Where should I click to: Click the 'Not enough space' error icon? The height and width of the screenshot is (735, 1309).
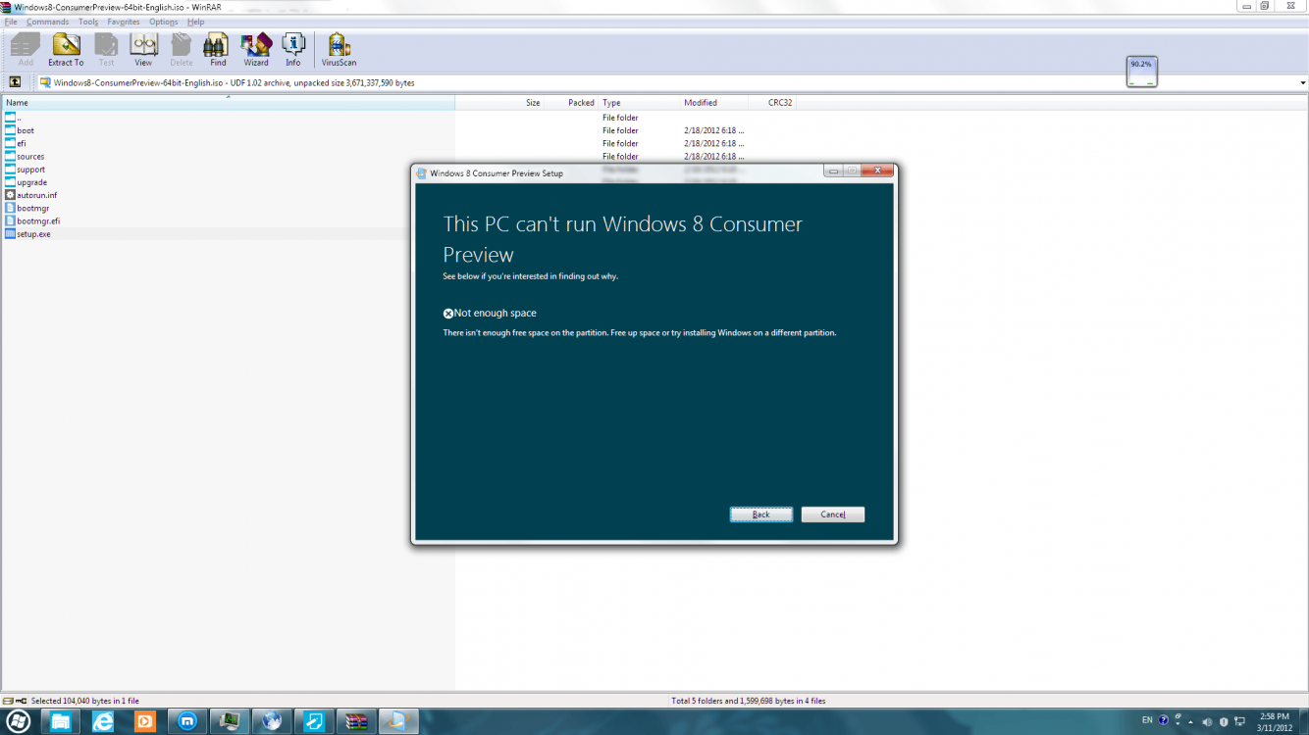click(x=448, y=314)
